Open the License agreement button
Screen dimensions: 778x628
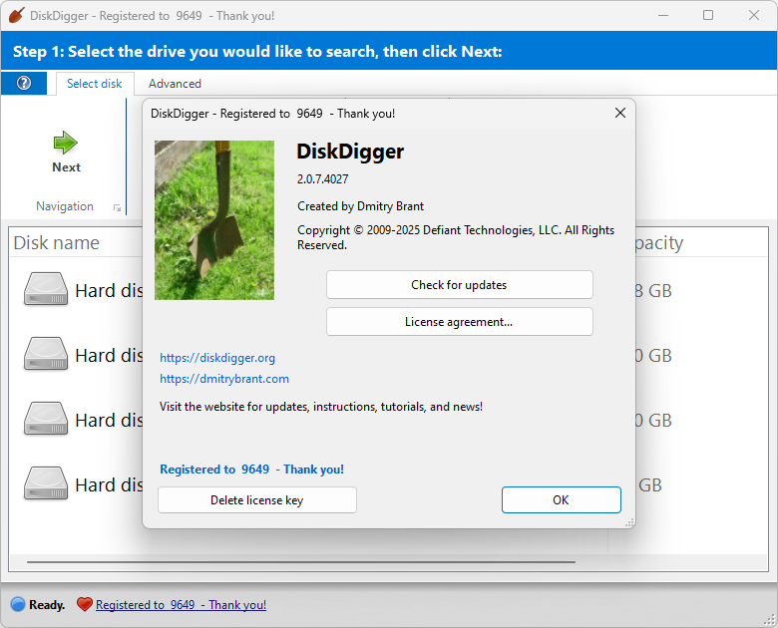[460, 322]
